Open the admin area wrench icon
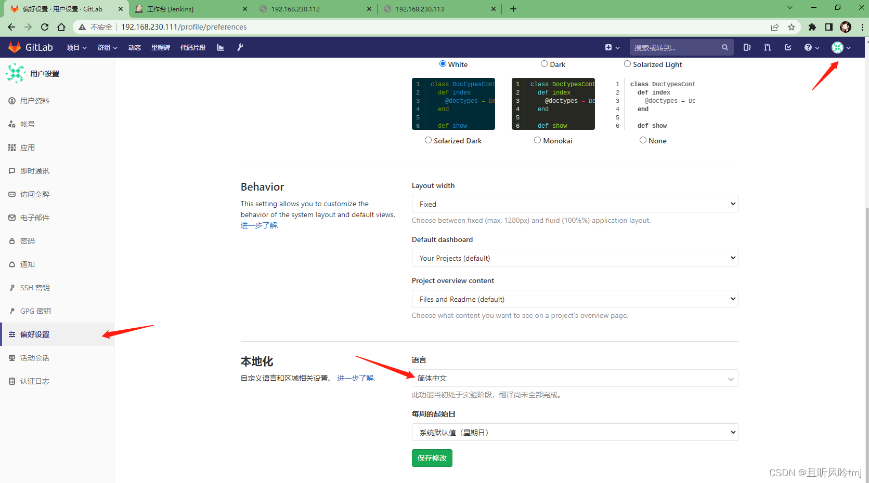Viewport: 869px width, 483px height. [x=240, y=47]
